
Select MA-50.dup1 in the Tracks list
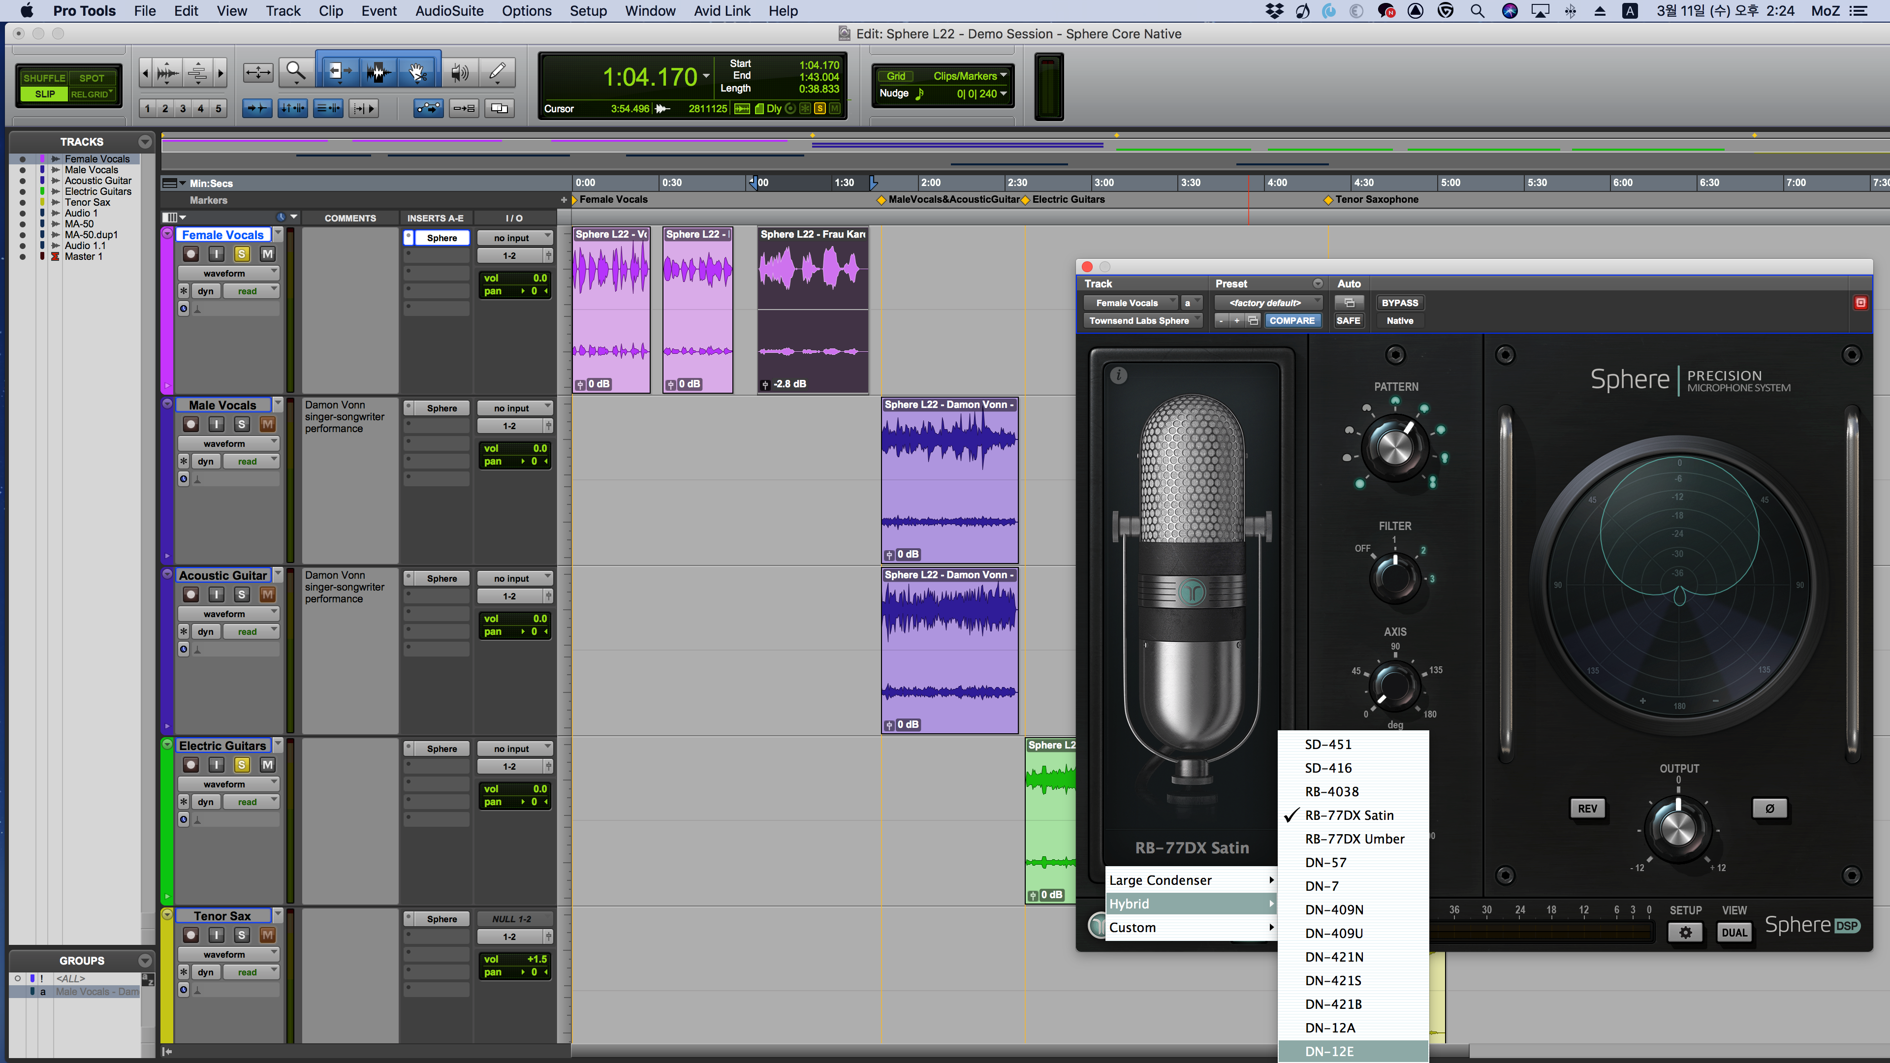click(x=91, y=235)
